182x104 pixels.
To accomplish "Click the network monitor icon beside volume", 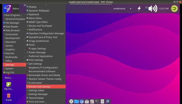I will (146, 9).
